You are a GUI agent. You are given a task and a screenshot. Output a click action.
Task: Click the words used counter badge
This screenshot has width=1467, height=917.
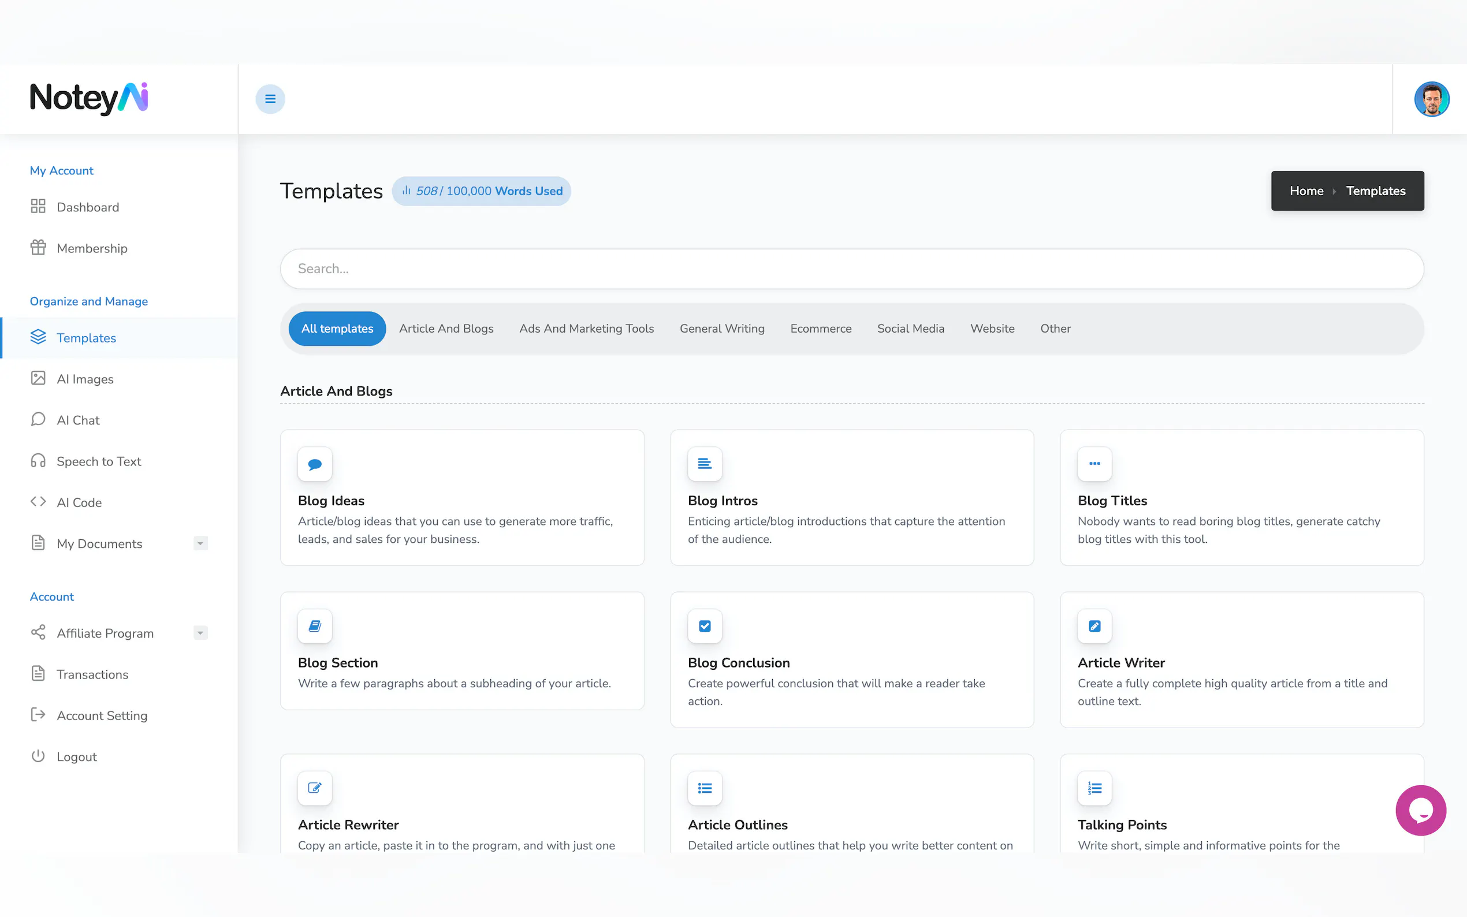point(482,191)
